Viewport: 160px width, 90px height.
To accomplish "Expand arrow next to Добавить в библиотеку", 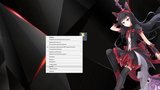I will (x=81, y=52).
